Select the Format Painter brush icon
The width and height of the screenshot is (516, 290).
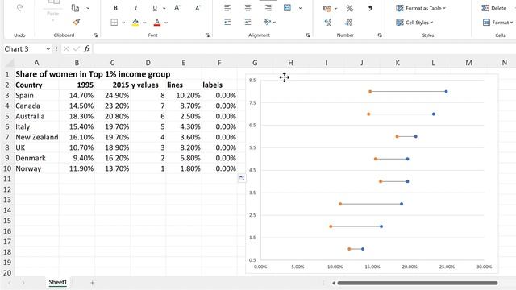tap(77, 22)
